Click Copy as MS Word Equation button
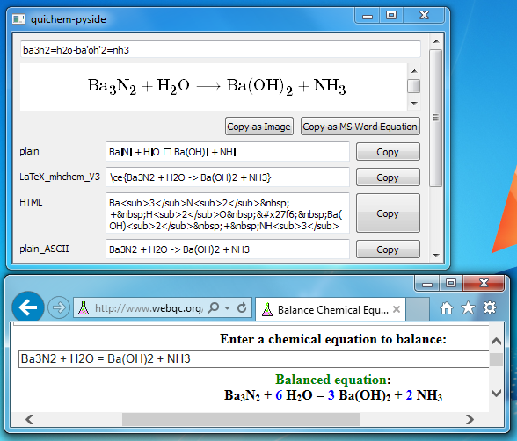Screen dimensions: 517x441 [360, 127]
